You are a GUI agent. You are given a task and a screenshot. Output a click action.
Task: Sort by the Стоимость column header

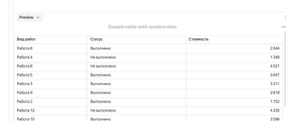point(198,39)
